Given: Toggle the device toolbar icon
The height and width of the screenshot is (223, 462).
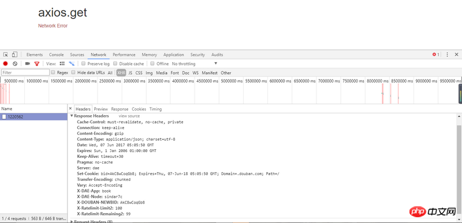Looking at the screenshot, I should pyautogui.click(x=14, y=55).
